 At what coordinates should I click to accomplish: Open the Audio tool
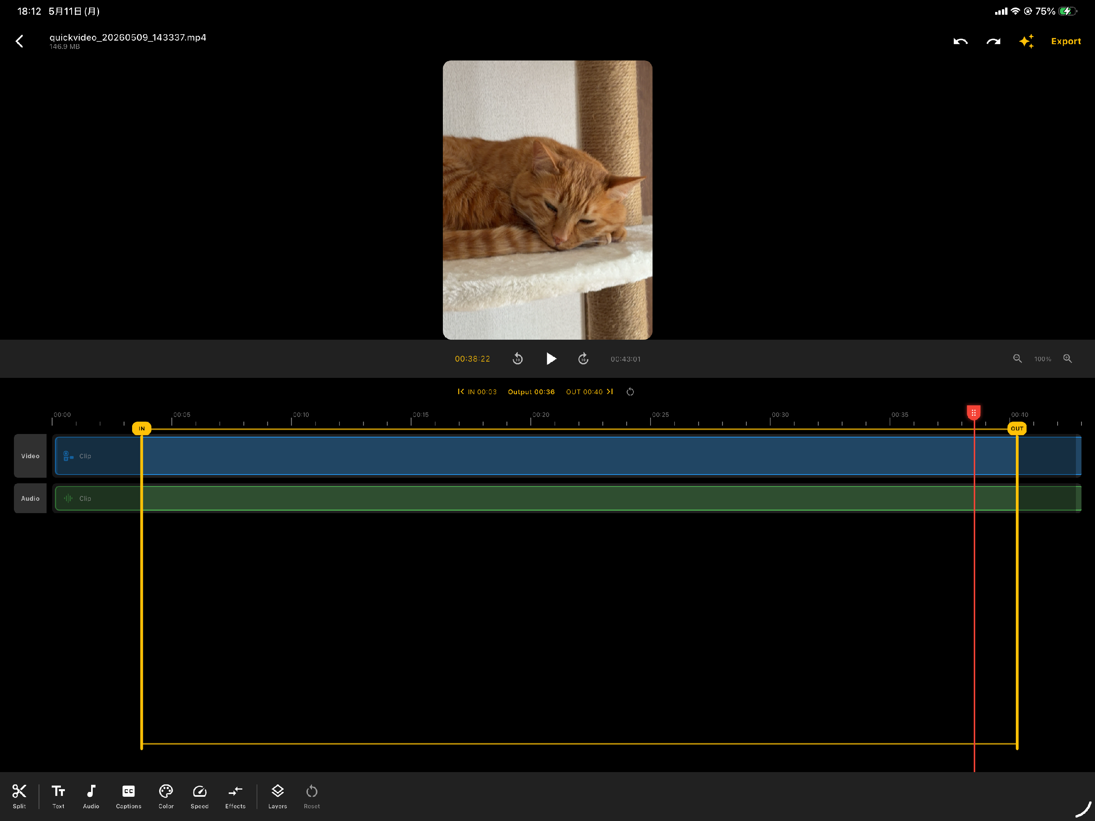tap(91, 796)
